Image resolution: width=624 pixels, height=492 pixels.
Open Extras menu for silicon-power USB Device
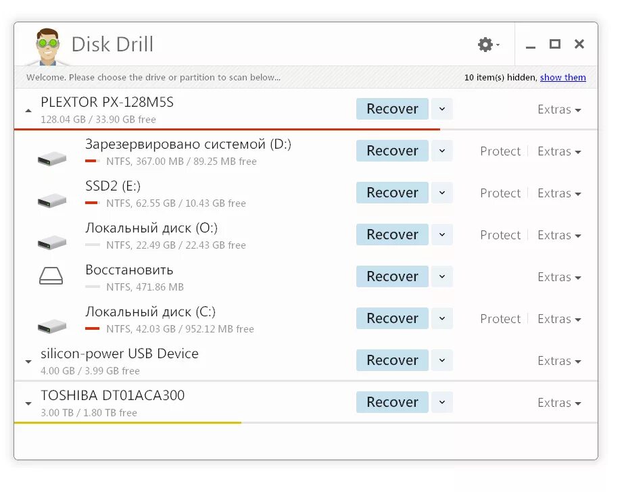click(559, 361)
